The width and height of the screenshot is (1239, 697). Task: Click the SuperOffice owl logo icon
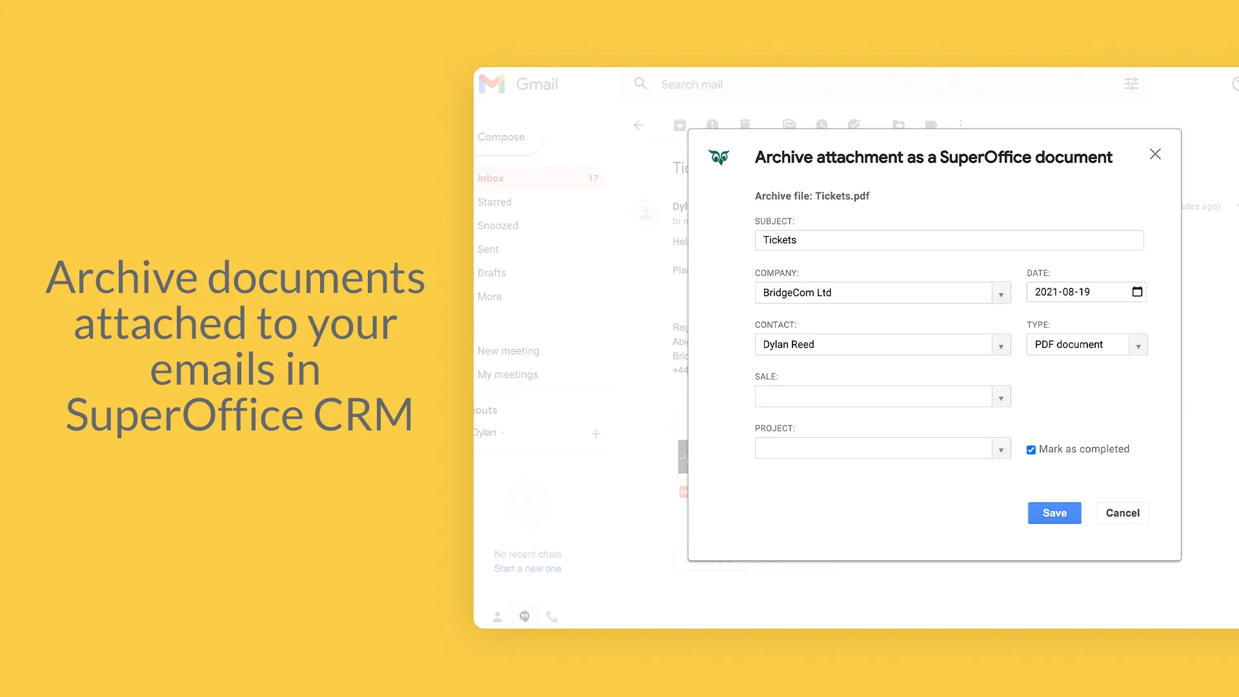tap(719, 157)
